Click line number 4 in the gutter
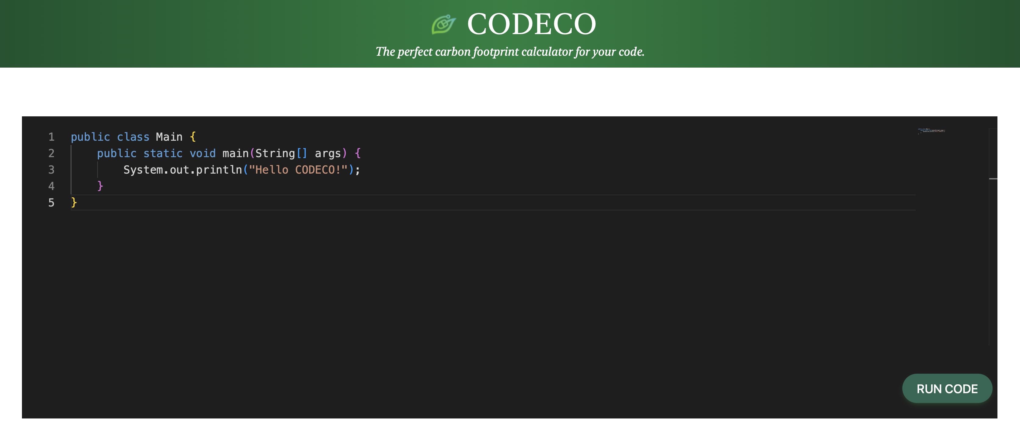This screenshot has width=1020, height=441. (x=51, y=186)
